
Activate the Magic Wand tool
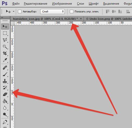click(x=5, y=47)
